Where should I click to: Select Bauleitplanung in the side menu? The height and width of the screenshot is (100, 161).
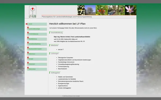(x=37, y=39)
